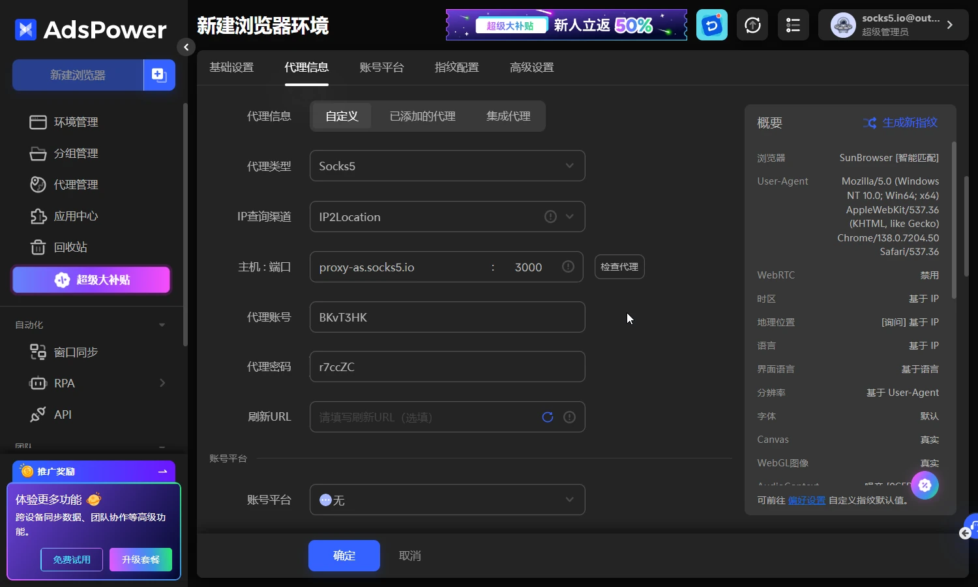
Task: Select the 已添加的代理 option
Action: pos(422,116)
